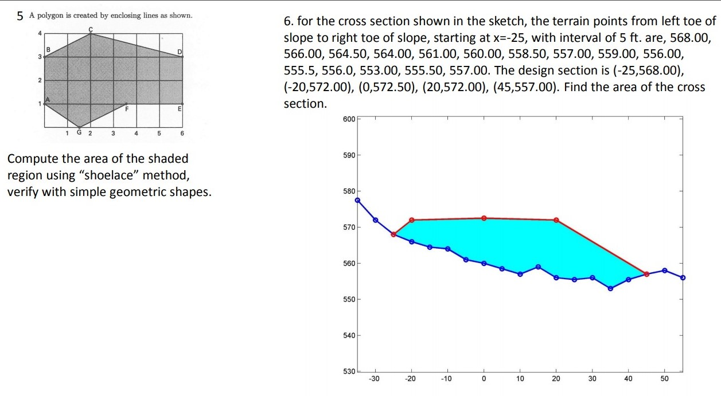The width and height of the screenshot is (721, 396).
Task: Toggle the blue marker at x=15 bump
Action: point(538,266)
